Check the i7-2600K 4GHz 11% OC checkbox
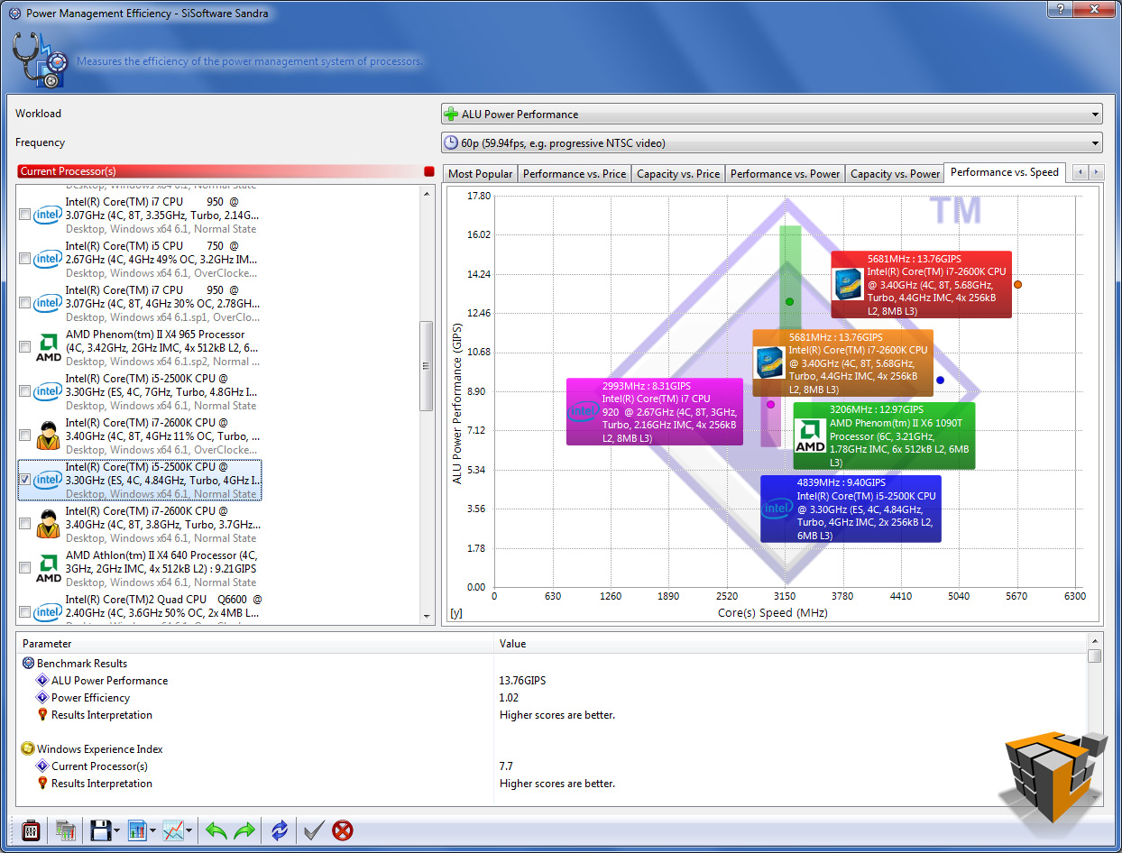The height and width of the screenshot is (853, 1122). pyautogui.click(x=24, y=436)
